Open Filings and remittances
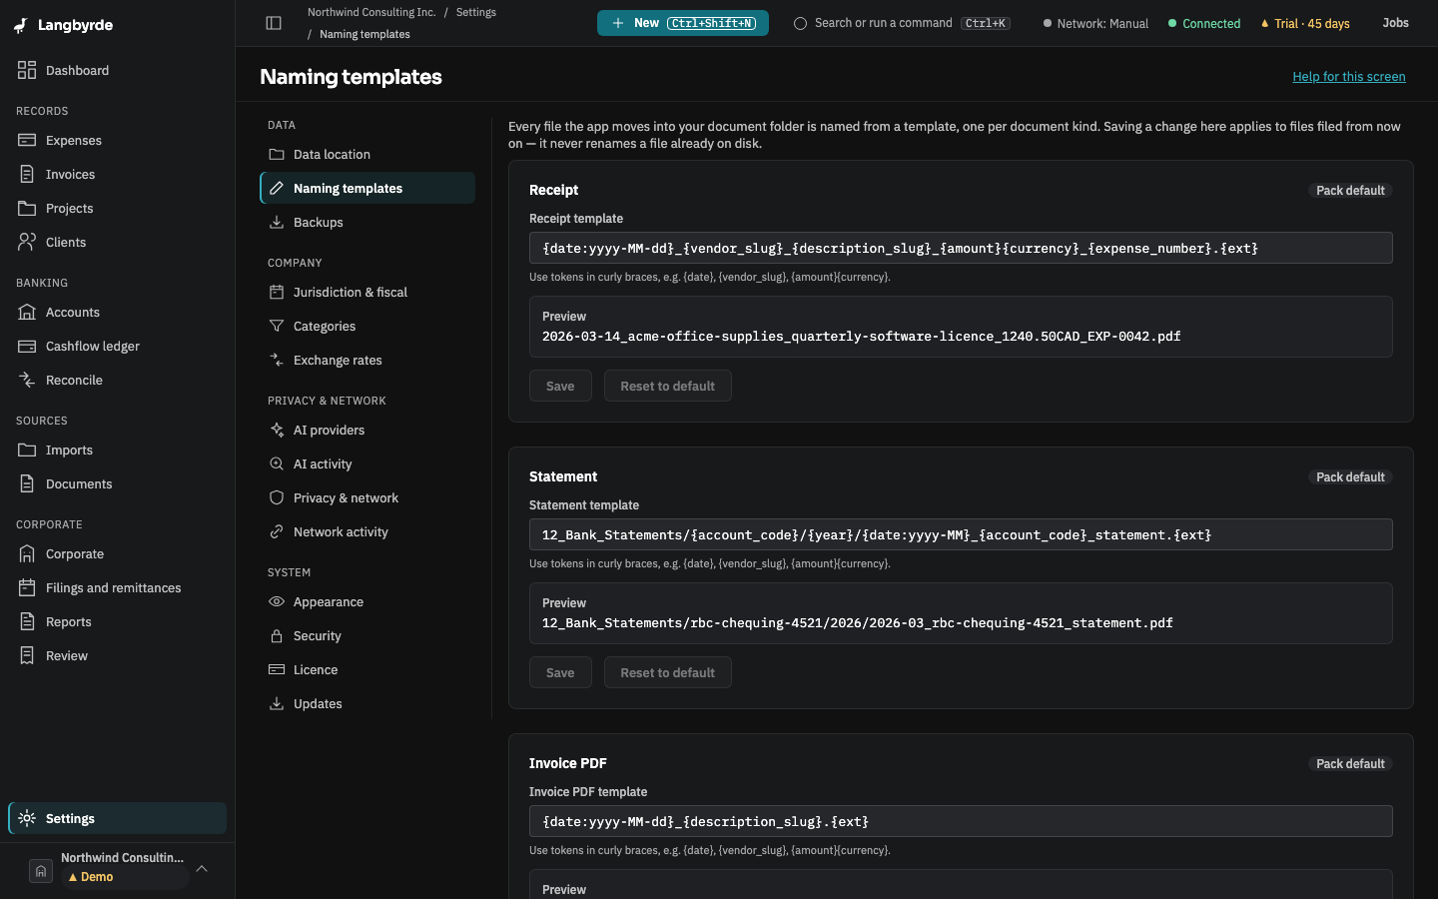 (117, 587)
